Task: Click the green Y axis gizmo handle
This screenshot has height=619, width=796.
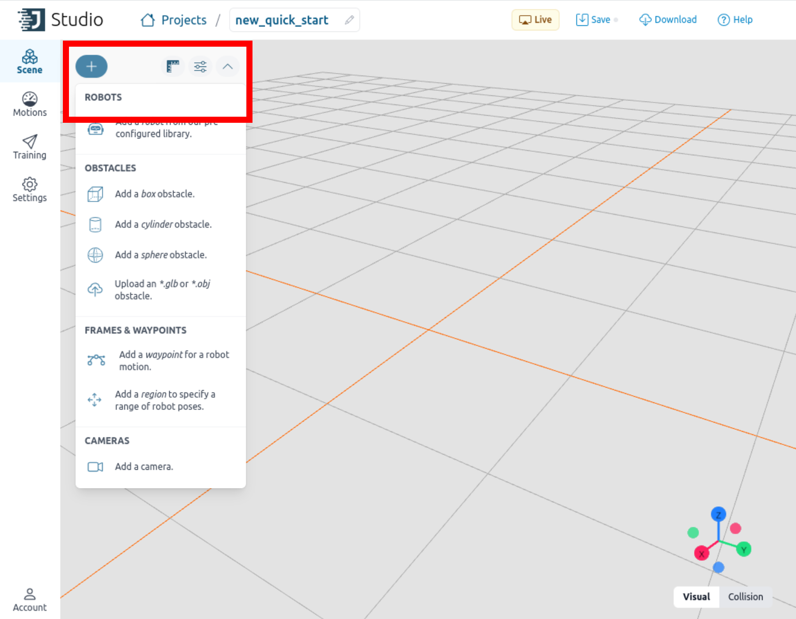Action: click(744, 549)
